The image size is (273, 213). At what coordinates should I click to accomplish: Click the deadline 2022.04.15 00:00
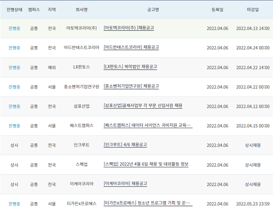coord(253,126)
